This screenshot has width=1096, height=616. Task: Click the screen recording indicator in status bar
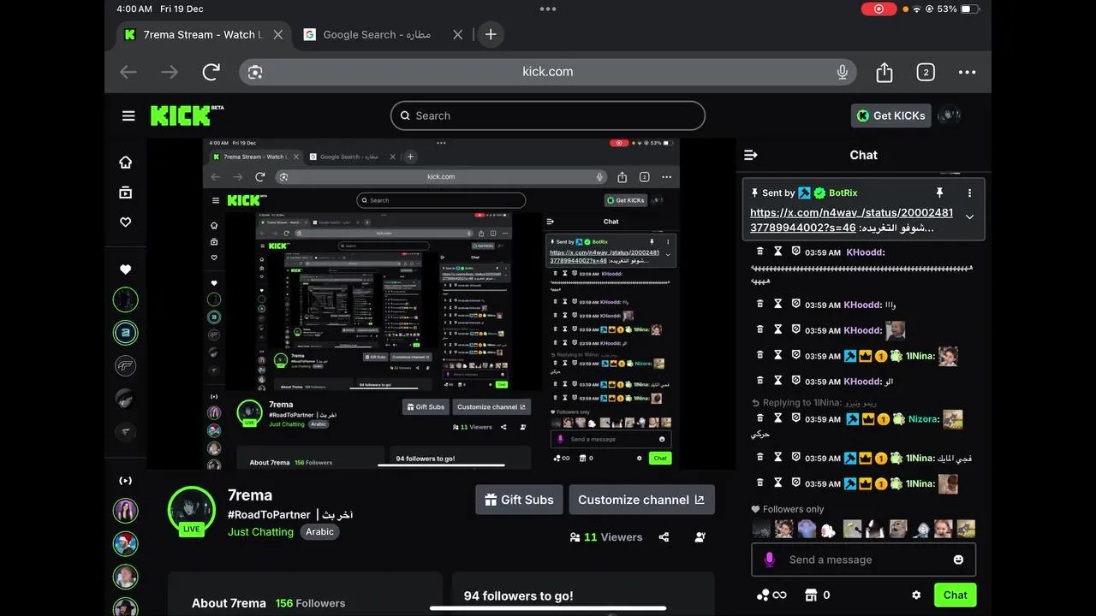point(879,9)
